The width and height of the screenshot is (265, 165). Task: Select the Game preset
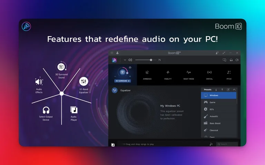coord(218,102)
